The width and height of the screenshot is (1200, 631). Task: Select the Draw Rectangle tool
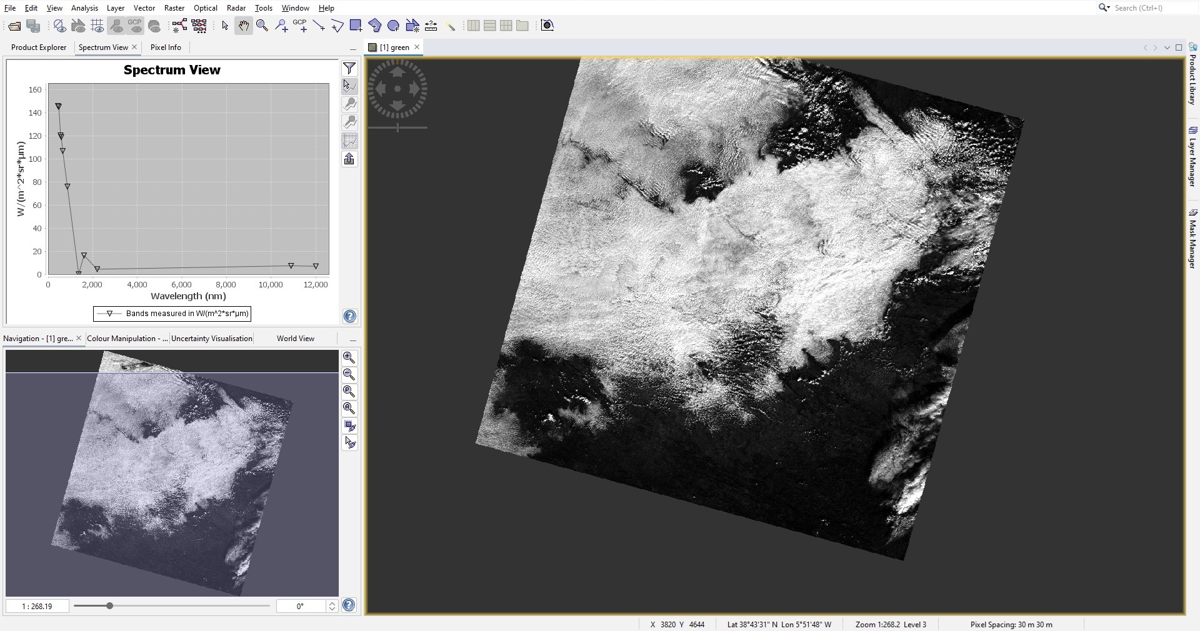pyautogui.click(x=356, y=26)
